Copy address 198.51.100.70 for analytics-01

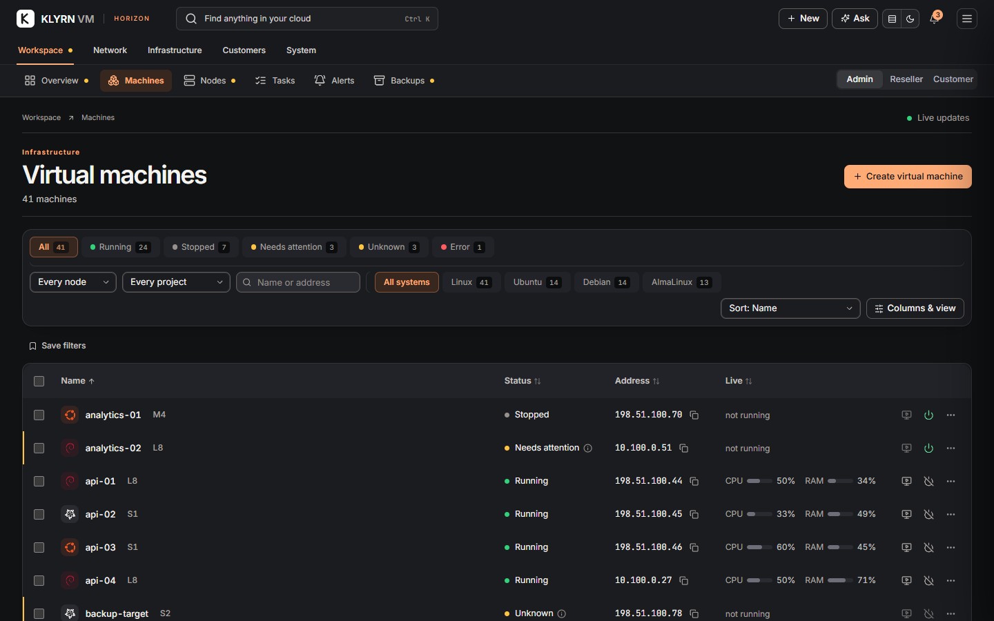[694, 415]
